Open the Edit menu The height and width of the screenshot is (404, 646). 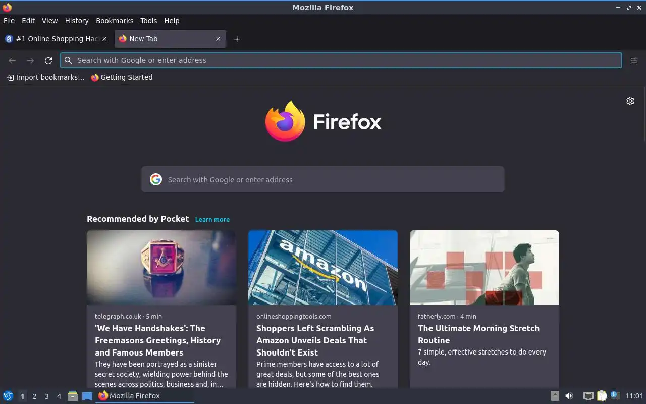pos(28,21)
